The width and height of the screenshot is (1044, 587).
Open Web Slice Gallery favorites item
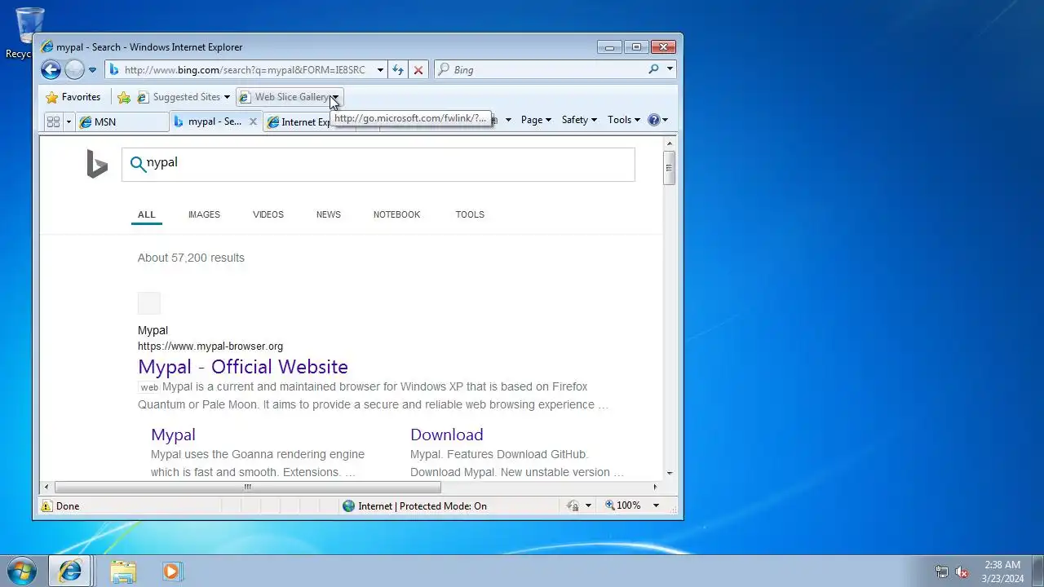coord(285,97)
